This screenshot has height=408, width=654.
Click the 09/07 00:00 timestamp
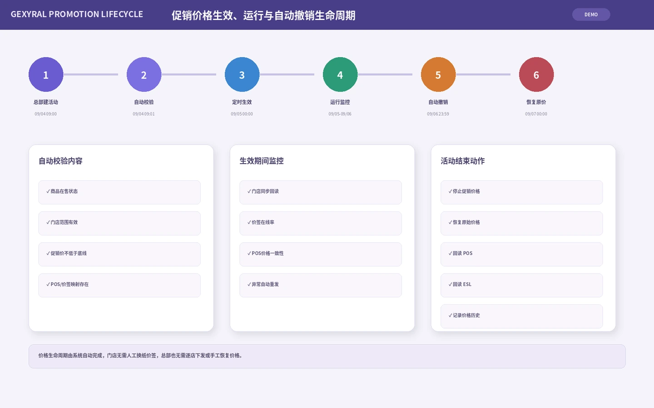point(536,114)
